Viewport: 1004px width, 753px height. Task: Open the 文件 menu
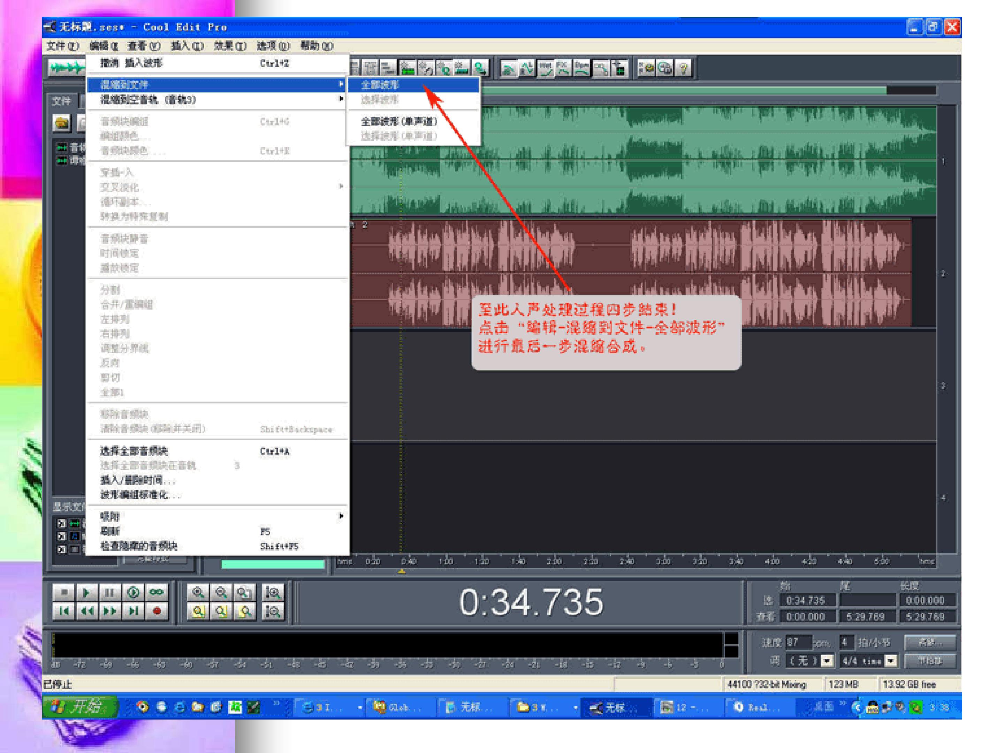(63, 46)
